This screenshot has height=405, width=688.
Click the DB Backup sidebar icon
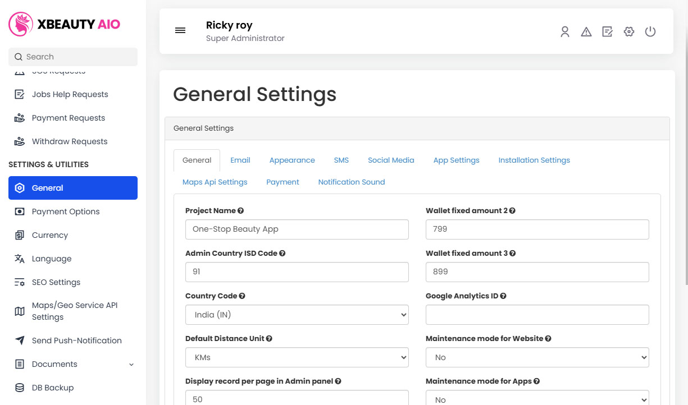(x=19, y=387)
